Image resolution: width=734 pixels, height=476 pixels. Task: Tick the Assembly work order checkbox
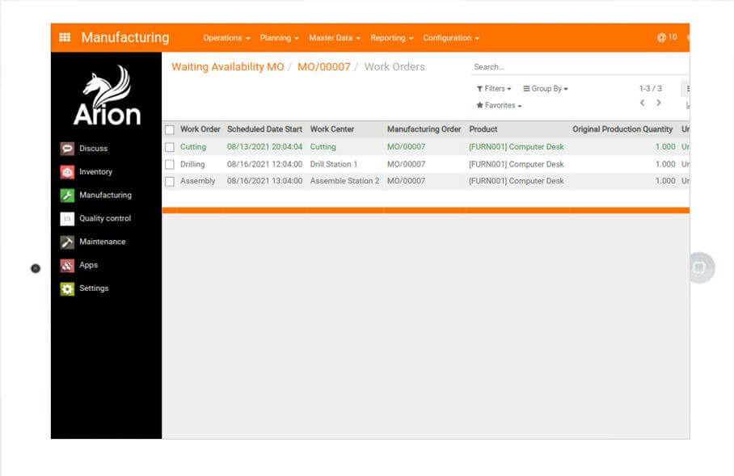pyautogui.click(x=170, y=181)
